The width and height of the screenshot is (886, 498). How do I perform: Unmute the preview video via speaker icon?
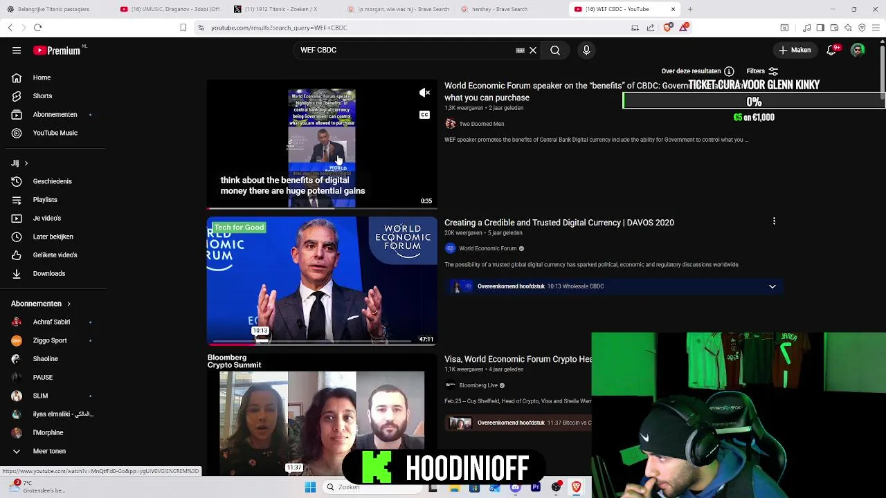coord(424,93)
